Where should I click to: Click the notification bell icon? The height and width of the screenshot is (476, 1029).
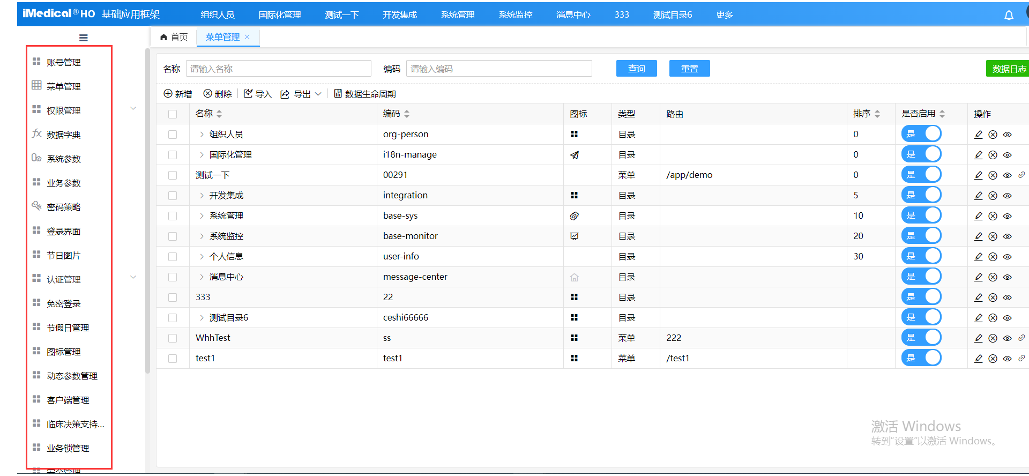pos(1009,15)
